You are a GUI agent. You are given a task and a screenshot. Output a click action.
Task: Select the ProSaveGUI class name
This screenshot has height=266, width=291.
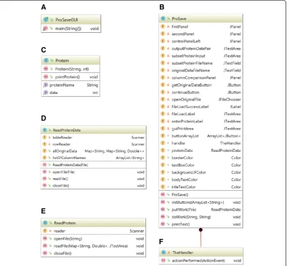coord(66,20)
